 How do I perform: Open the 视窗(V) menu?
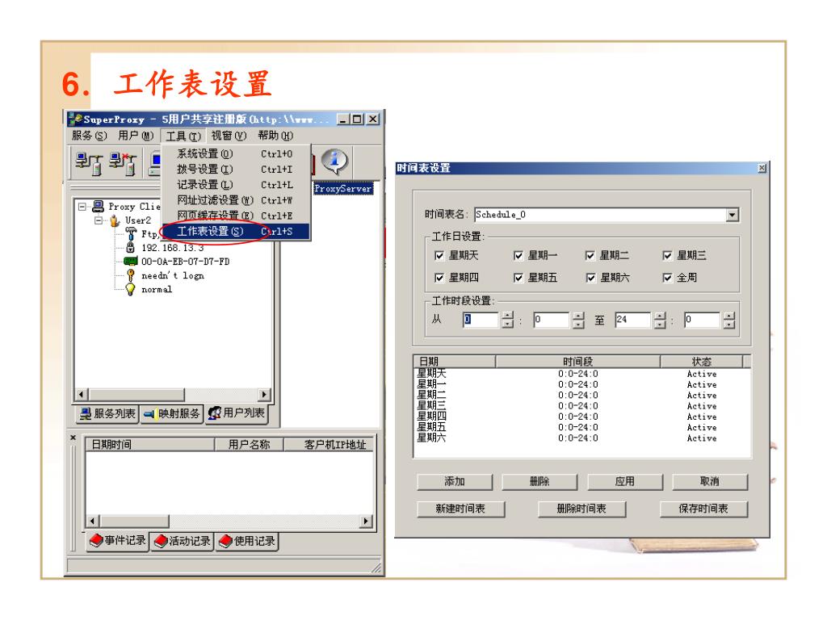[229, 136]
